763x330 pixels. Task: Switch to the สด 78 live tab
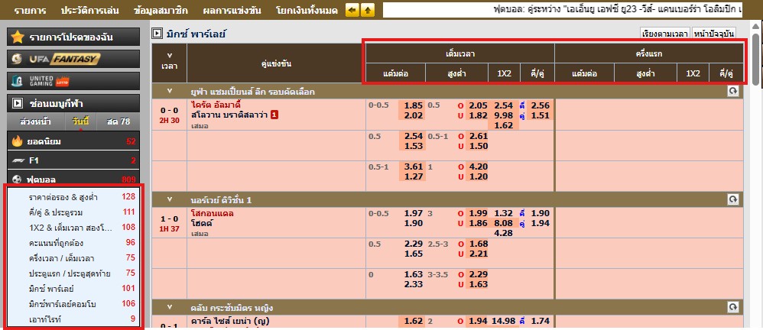pyautogui.click(x=119, y=121)
